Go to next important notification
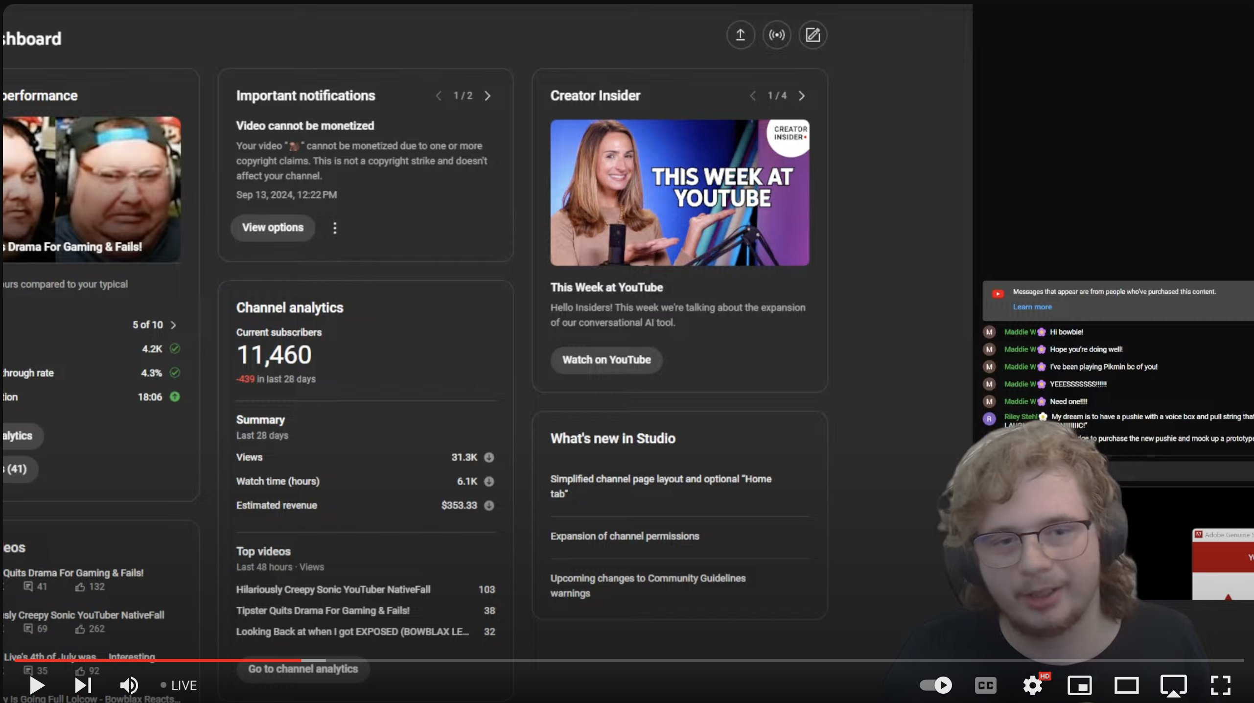 tap(488, 96)
